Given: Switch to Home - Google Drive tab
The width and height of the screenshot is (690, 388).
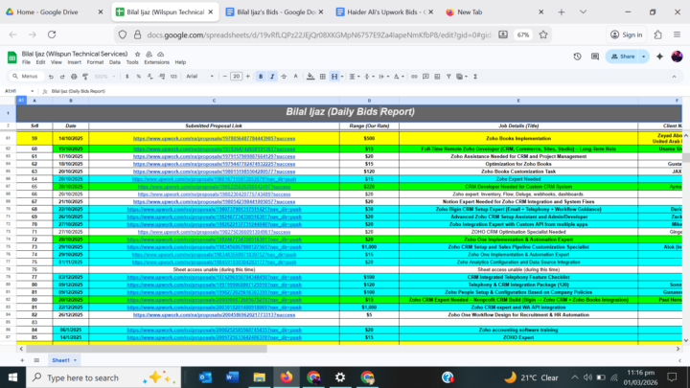Looking at the screenshot, I should pyautogui.click(x=54, y=11).
